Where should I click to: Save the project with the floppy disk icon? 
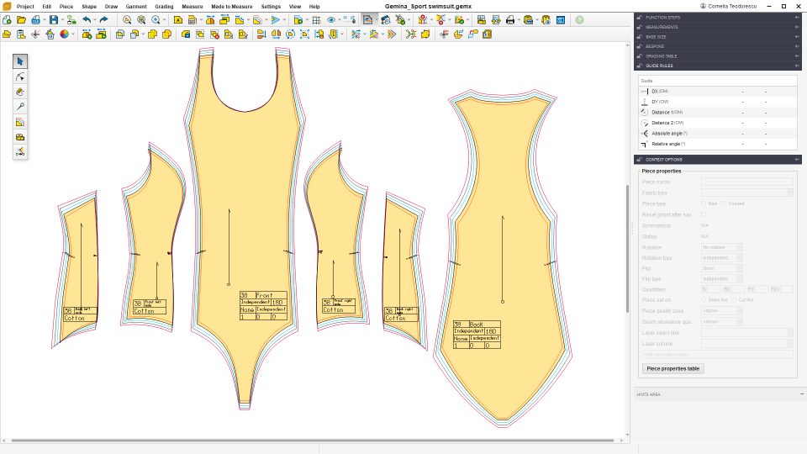[54, 20]
